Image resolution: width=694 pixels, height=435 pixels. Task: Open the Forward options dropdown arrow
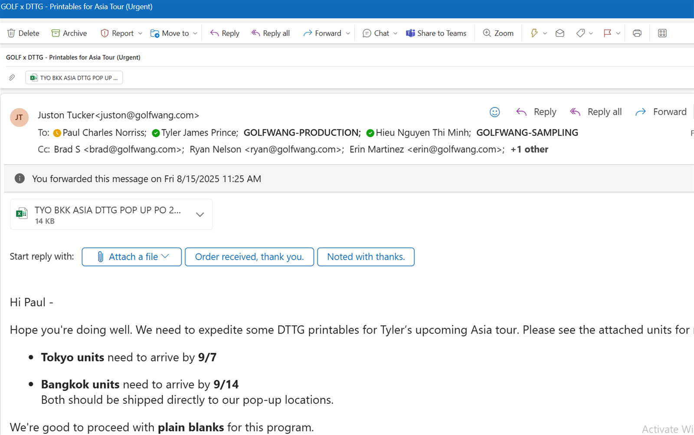coord(348,33)
